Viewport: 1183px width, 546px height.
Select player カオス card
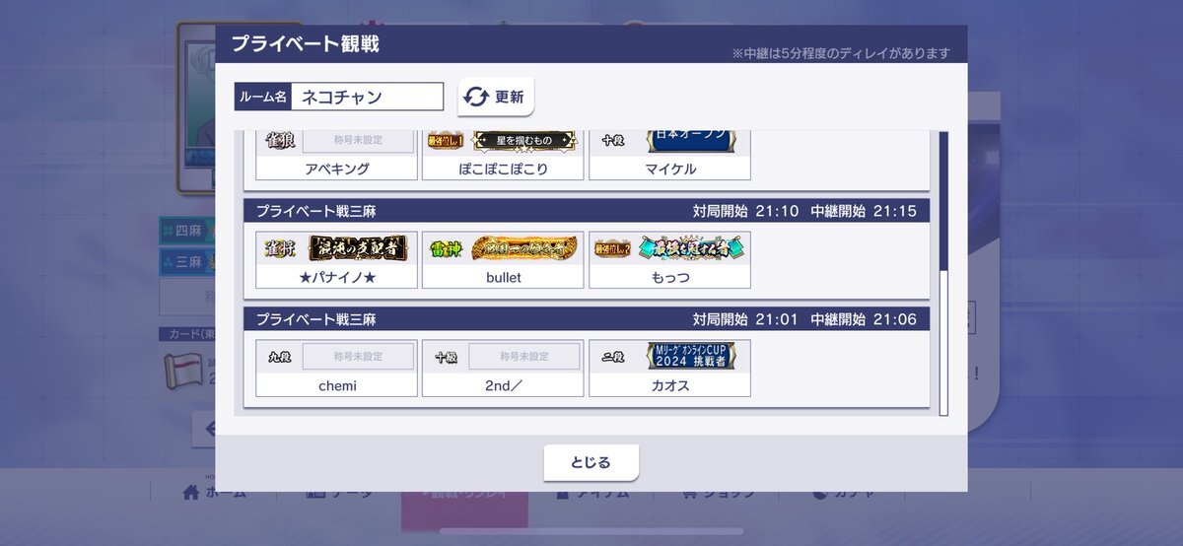(x=669, y=369)
